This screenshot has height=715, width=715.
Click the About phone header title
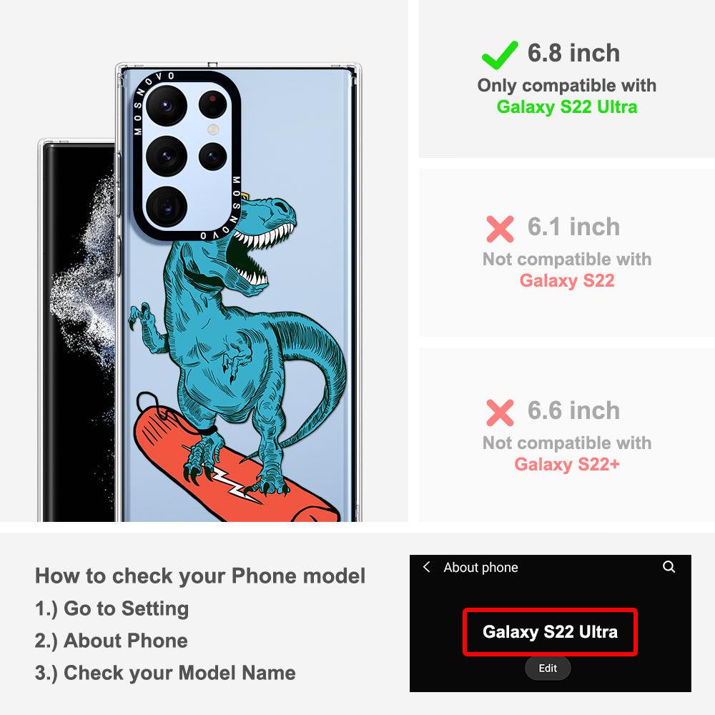480,567
